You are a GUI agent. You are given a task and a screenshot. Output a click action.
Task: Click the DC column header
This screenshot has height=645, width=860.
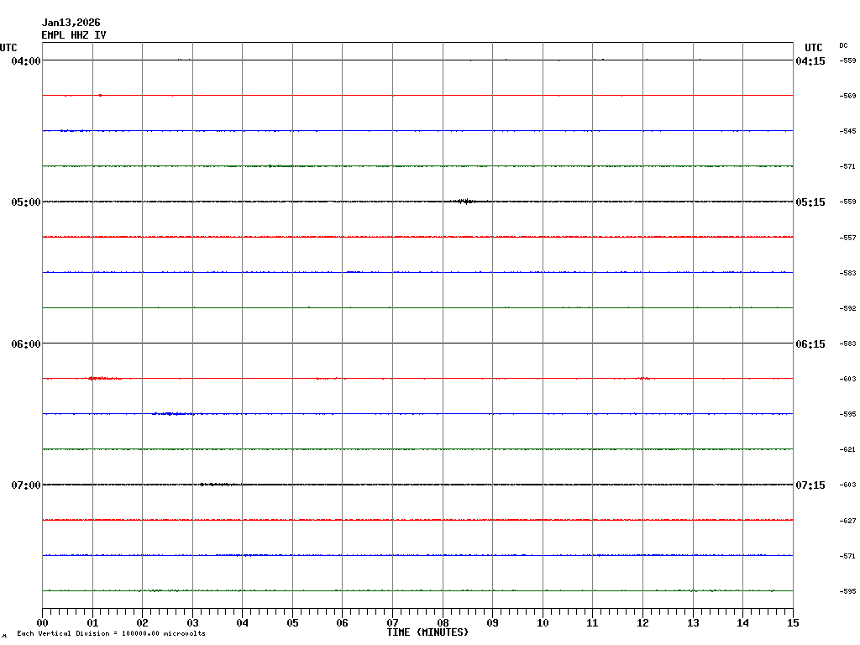(x=843, y=45)
